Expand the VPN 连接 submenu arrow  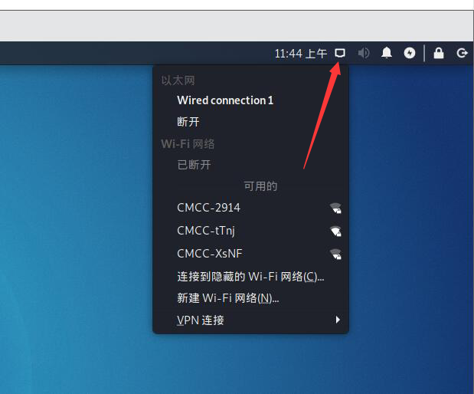pyautogui.click(x=338, y=320)
